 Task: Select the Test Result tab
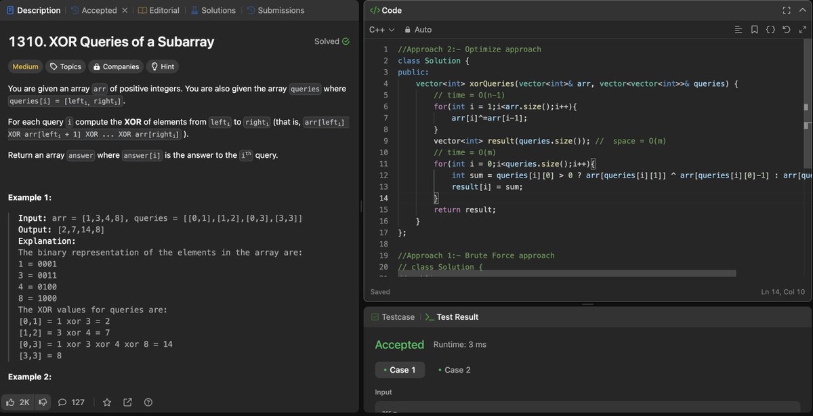451,316
